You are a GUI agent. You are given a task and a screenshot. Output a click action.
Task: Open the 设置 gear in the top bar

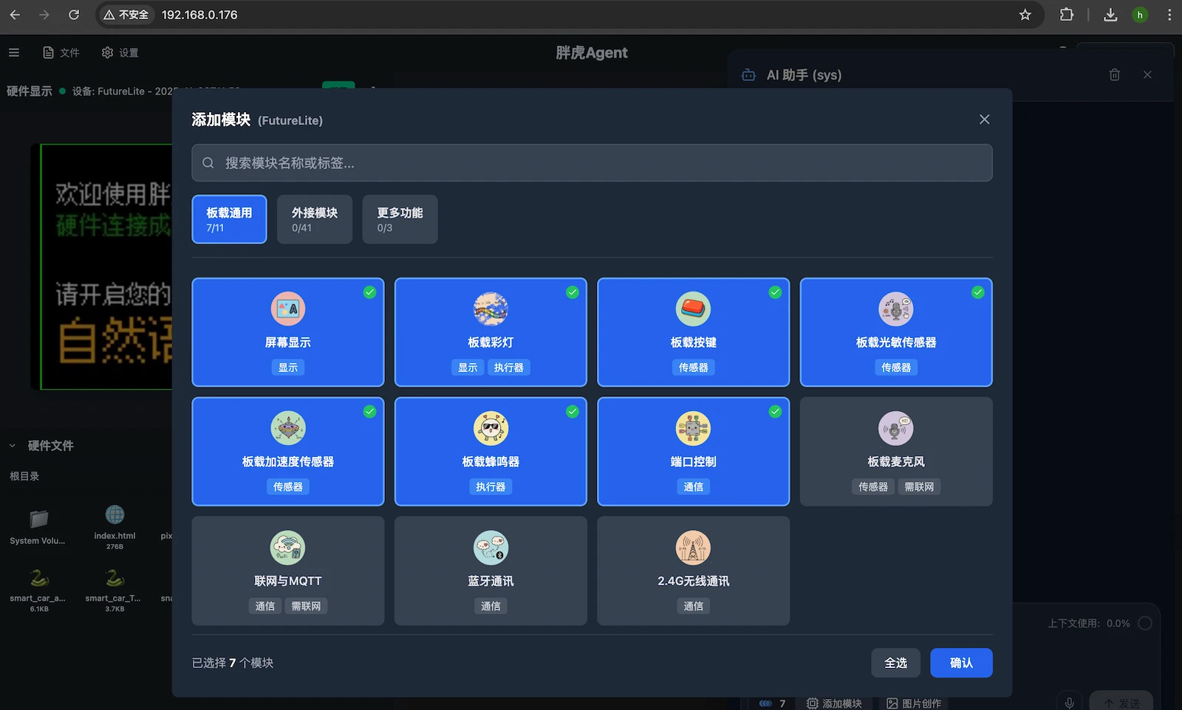pyautogui.click(x=120, y=52)
